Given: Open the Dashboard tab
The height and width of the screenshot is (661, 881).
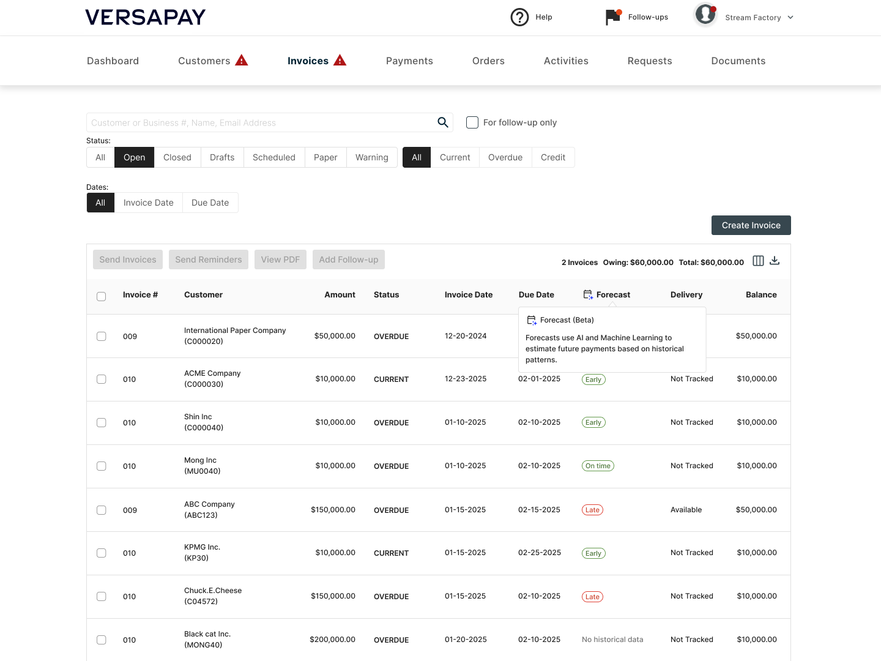Looking at the screenshot, I should [113, 61].
